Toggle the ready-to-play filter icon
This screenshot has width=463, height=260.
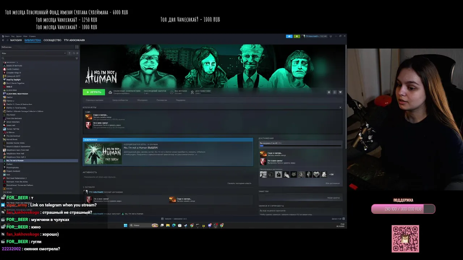(x=77, y=53)
